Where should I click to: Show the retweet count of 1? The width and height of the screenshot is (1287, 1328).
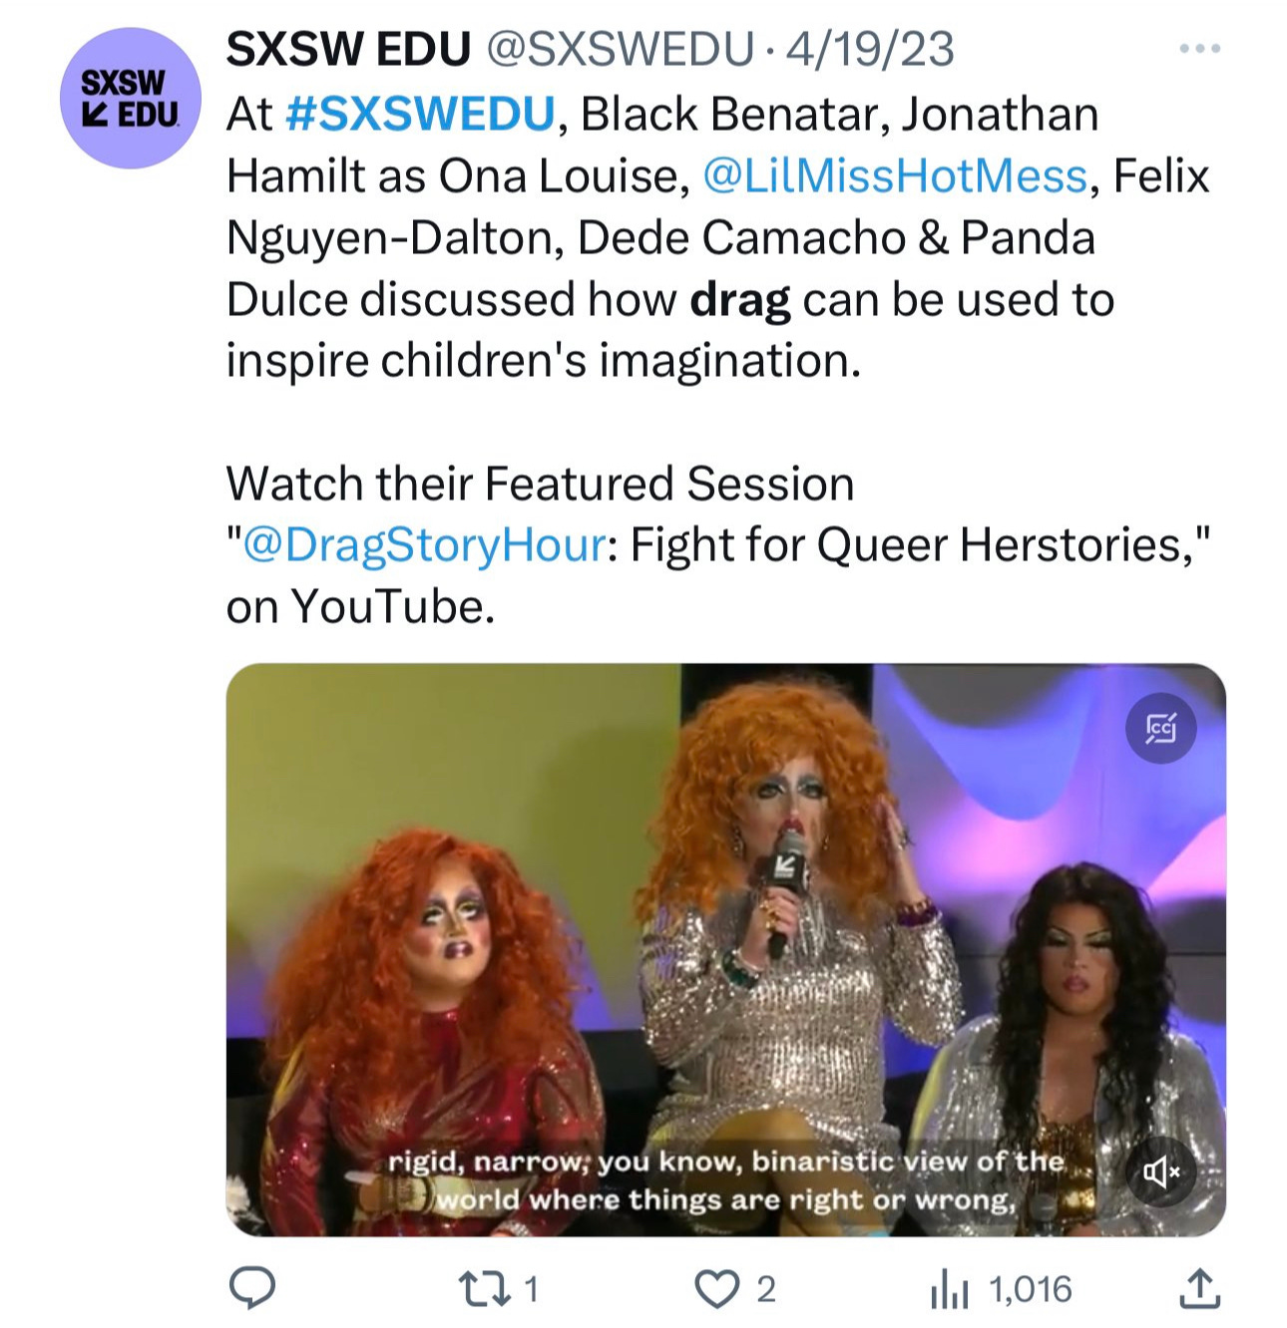pyautogui.click(x=532, y=1289)
